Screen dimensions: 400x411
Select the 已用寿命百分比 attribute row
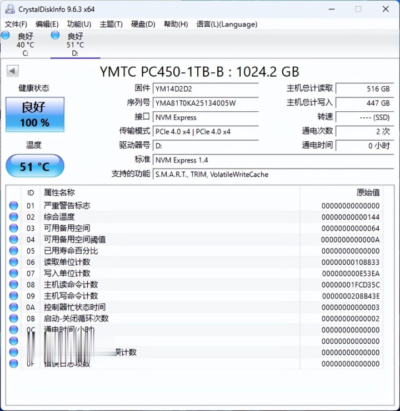pyautogui.click(x=194, y=251)
